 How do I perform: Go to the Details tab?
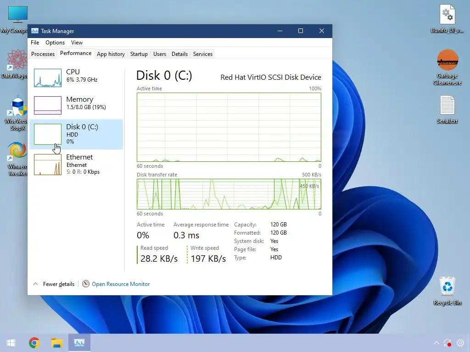point(179,54)
